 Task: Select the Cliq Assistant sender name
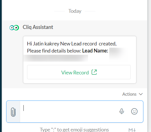coord(38,27)
